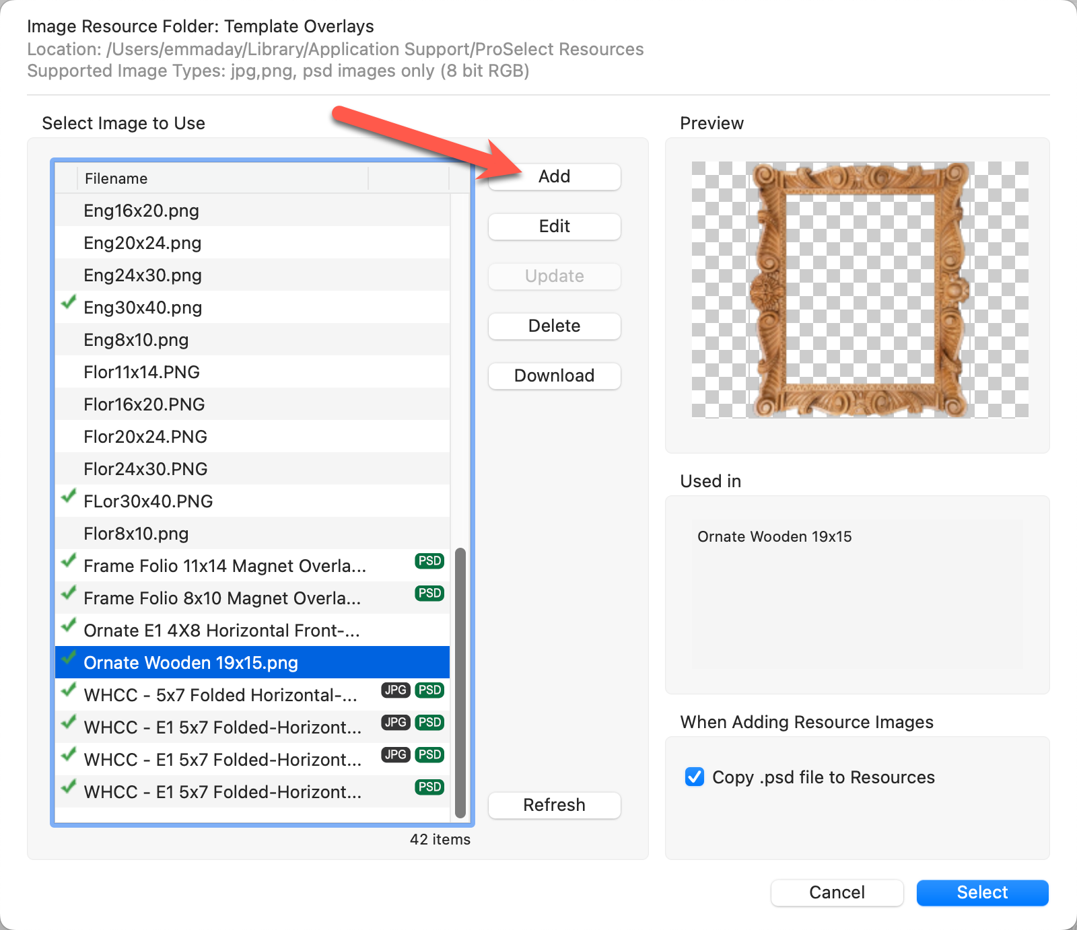This screenshot has width=1077, height=930.
Task: Confirm with the Select button
Action: click(x=982, y=893)
